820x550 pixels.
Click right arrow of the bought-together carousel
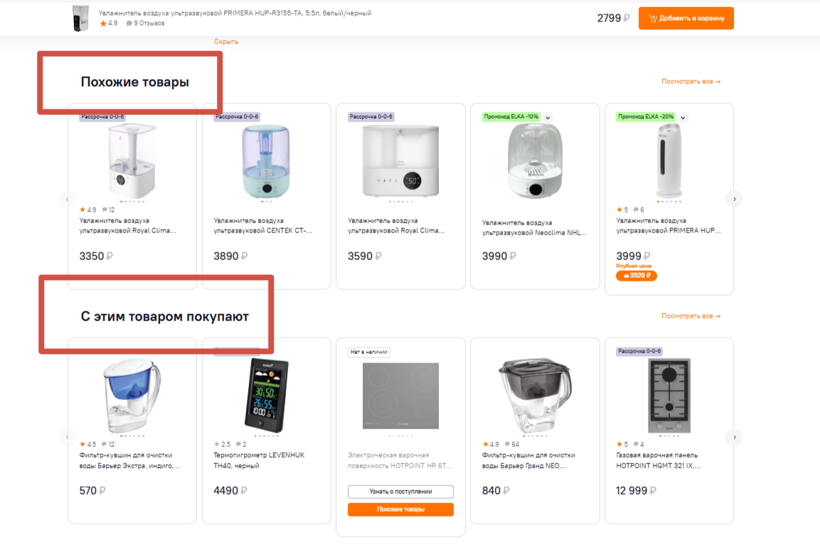[x=735, y=437]
